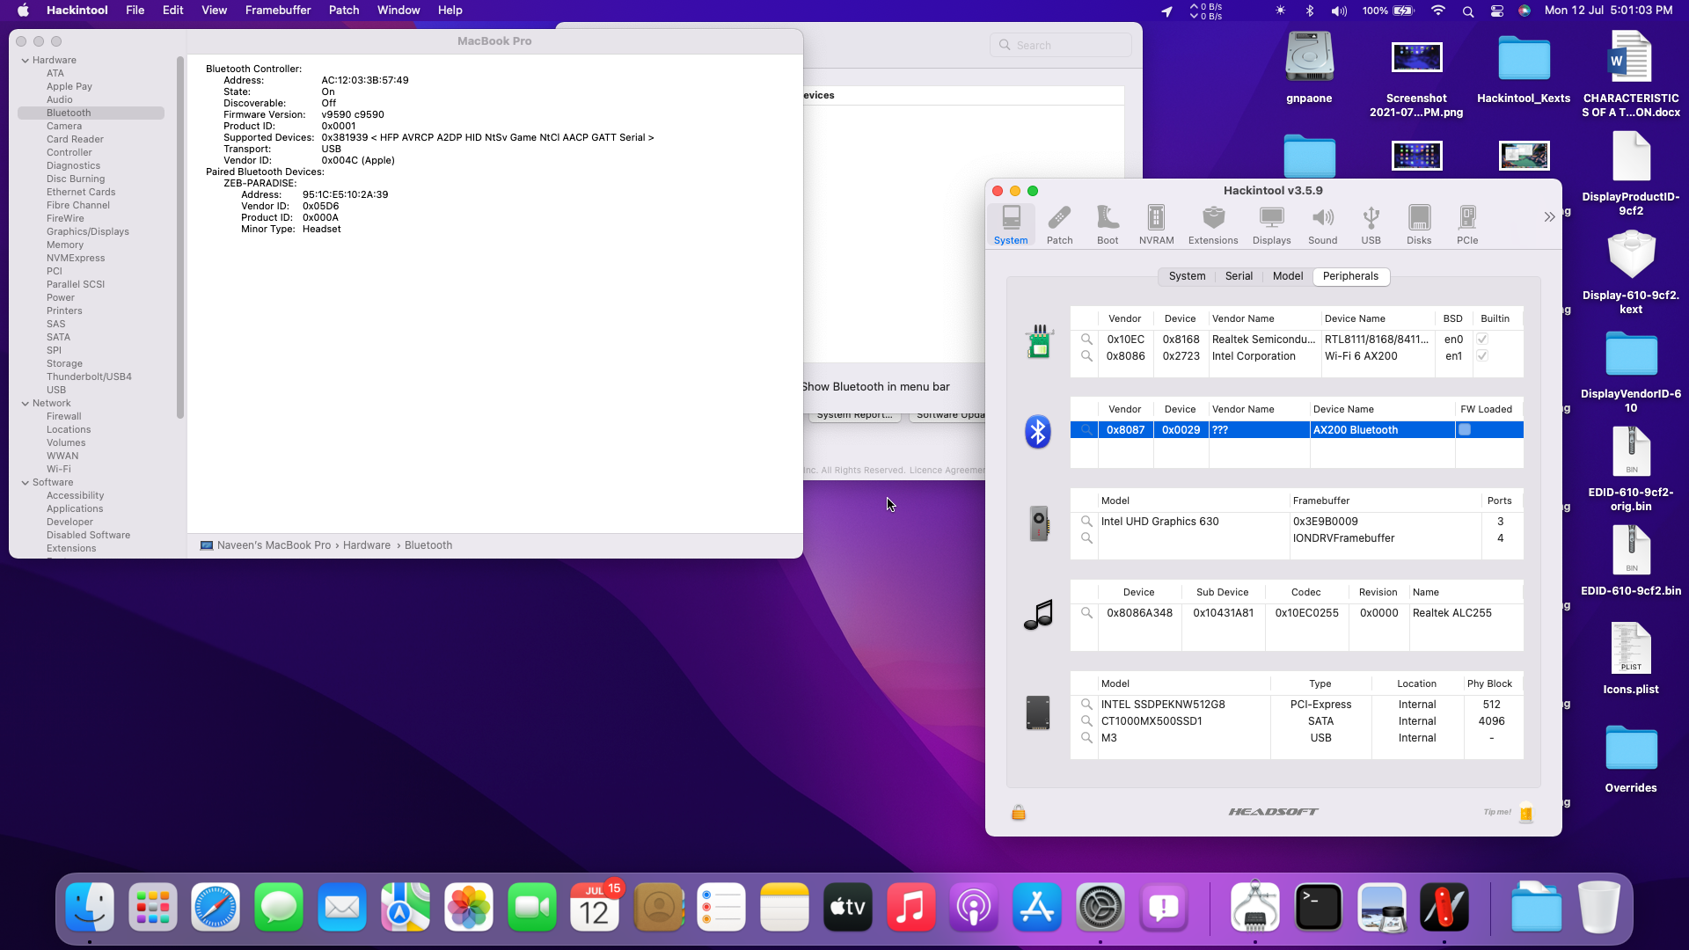The width and height of the screenshot is (1689, 950).
Task: Open the NVRAM section
Action: (x=1156, y=223)
